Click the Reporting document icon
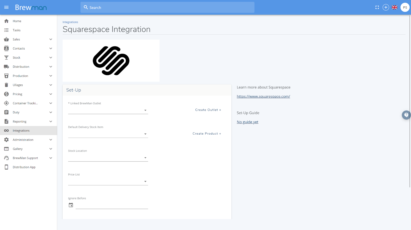 click(x=6, y=122)
